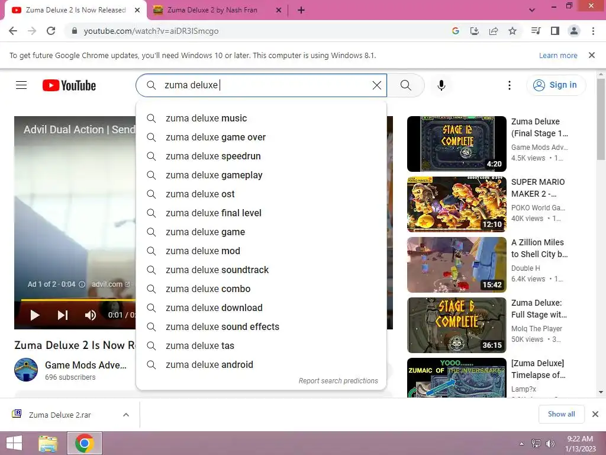Submit search with the magnifier button
Image resolution: width=606 pixels, height=455 pixels.
tap(406, 85)
